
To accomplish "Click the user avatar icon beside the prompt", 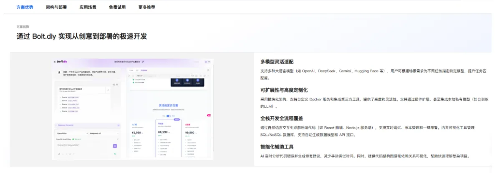I will pos(59,72).
